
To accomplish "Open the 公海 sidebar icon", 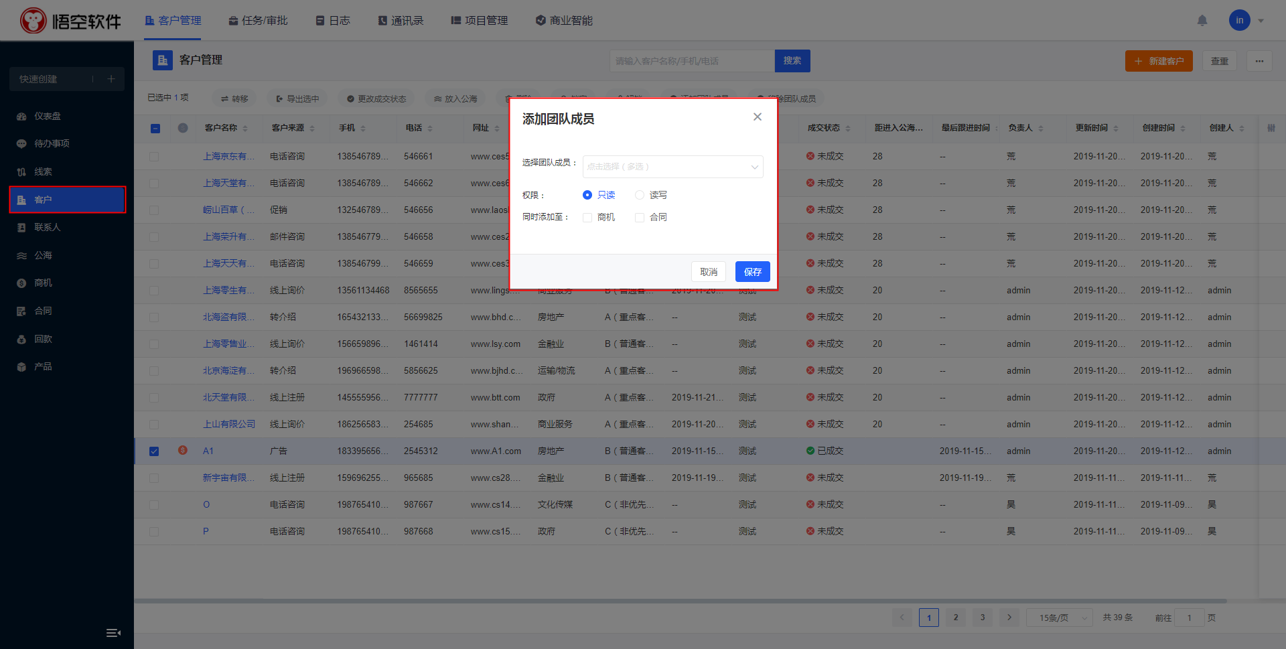I will [21, 256].
